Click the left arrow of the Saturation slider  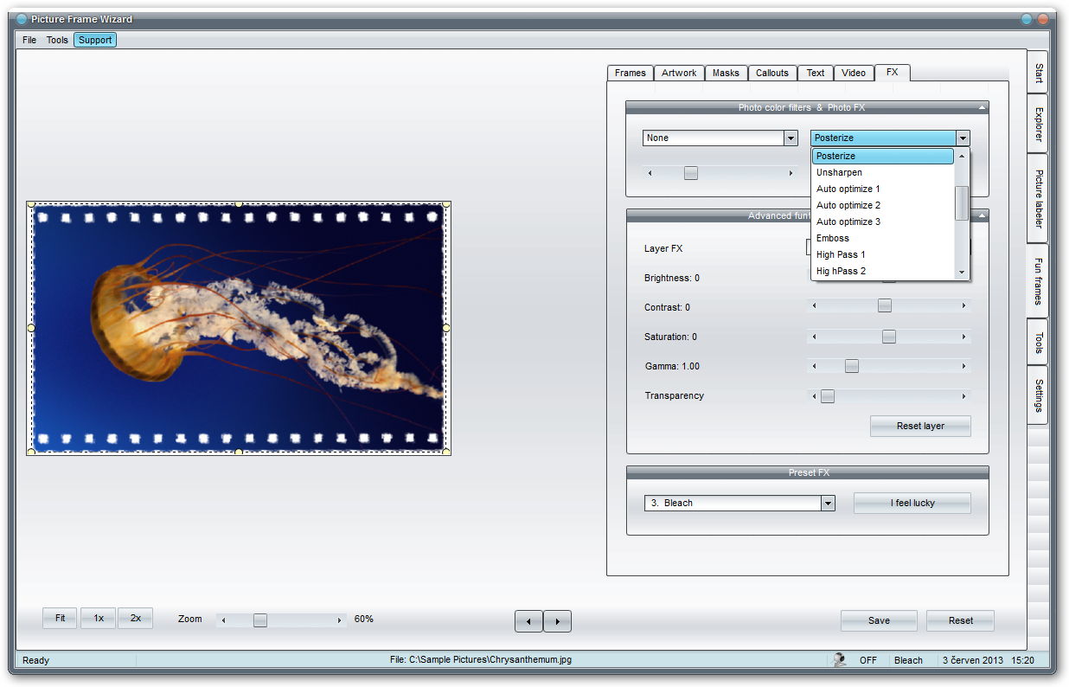coord(814,337)
